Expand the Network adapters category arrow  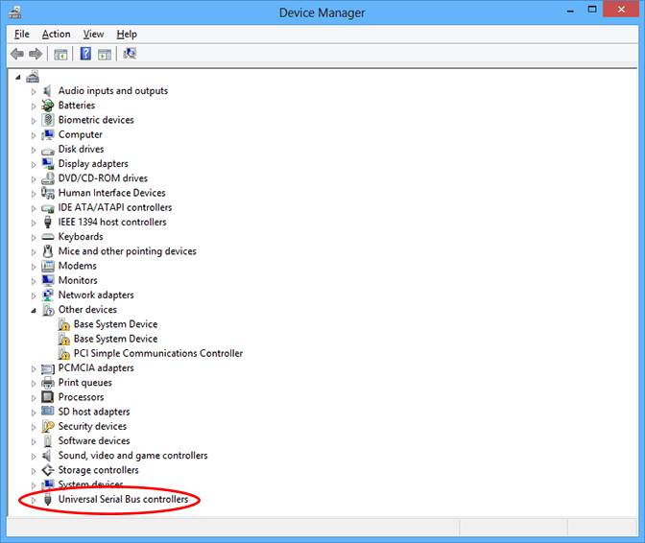pyautogui.click(x=34, y=295)
